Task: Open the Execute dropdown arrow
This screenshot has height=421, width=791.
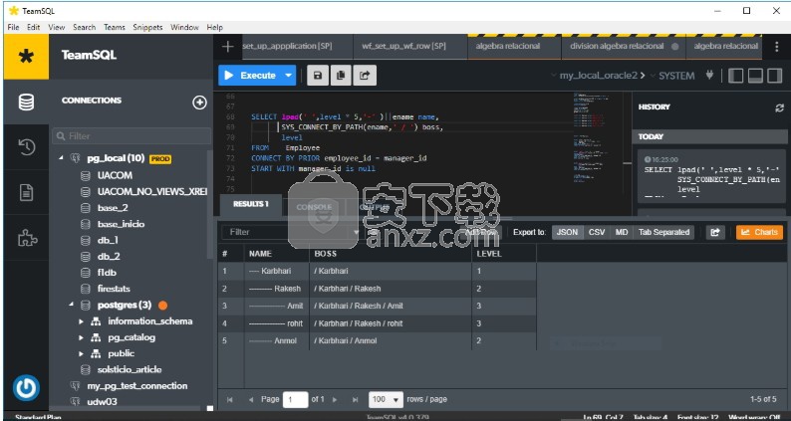Action: (289, 75)
